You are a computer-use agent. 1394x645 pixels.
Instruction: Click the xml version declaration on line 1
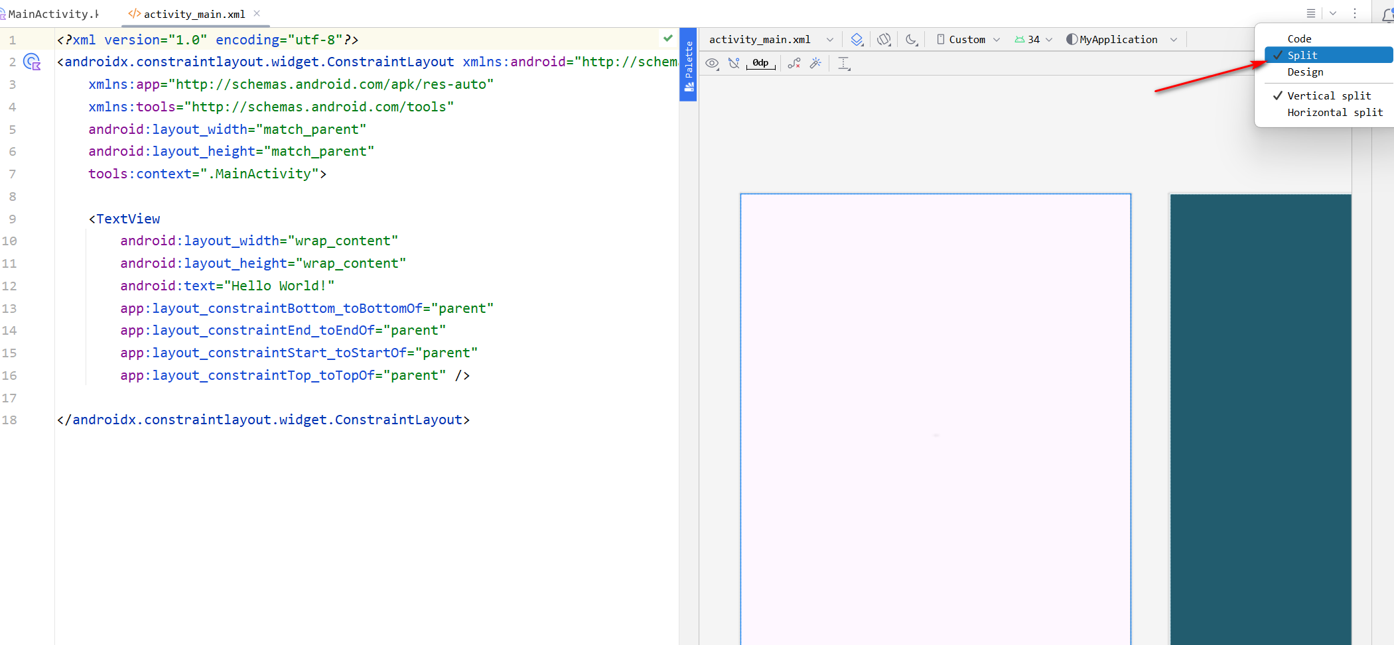pyautogui.click(x=208, y=40)
